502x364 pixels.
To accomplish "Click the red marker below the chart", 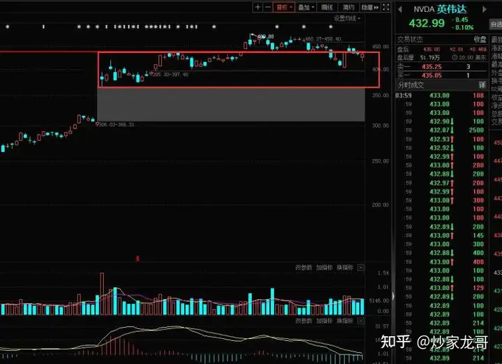I will coord(137,258).
